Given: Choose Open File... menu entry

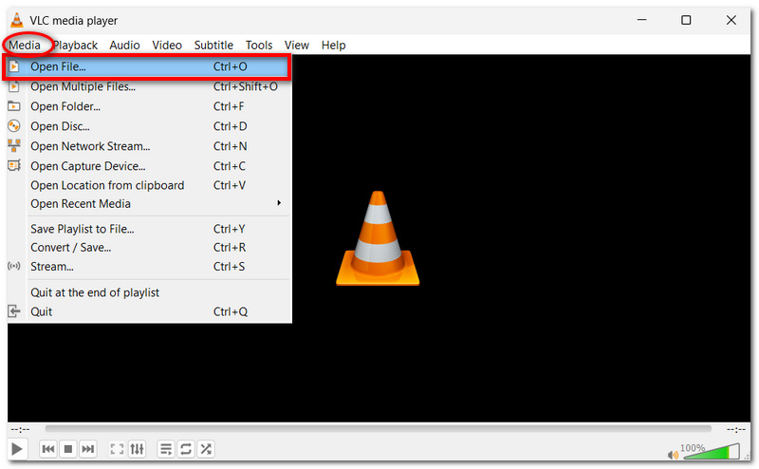Looking at the screenshot, I should pos(146,66).
